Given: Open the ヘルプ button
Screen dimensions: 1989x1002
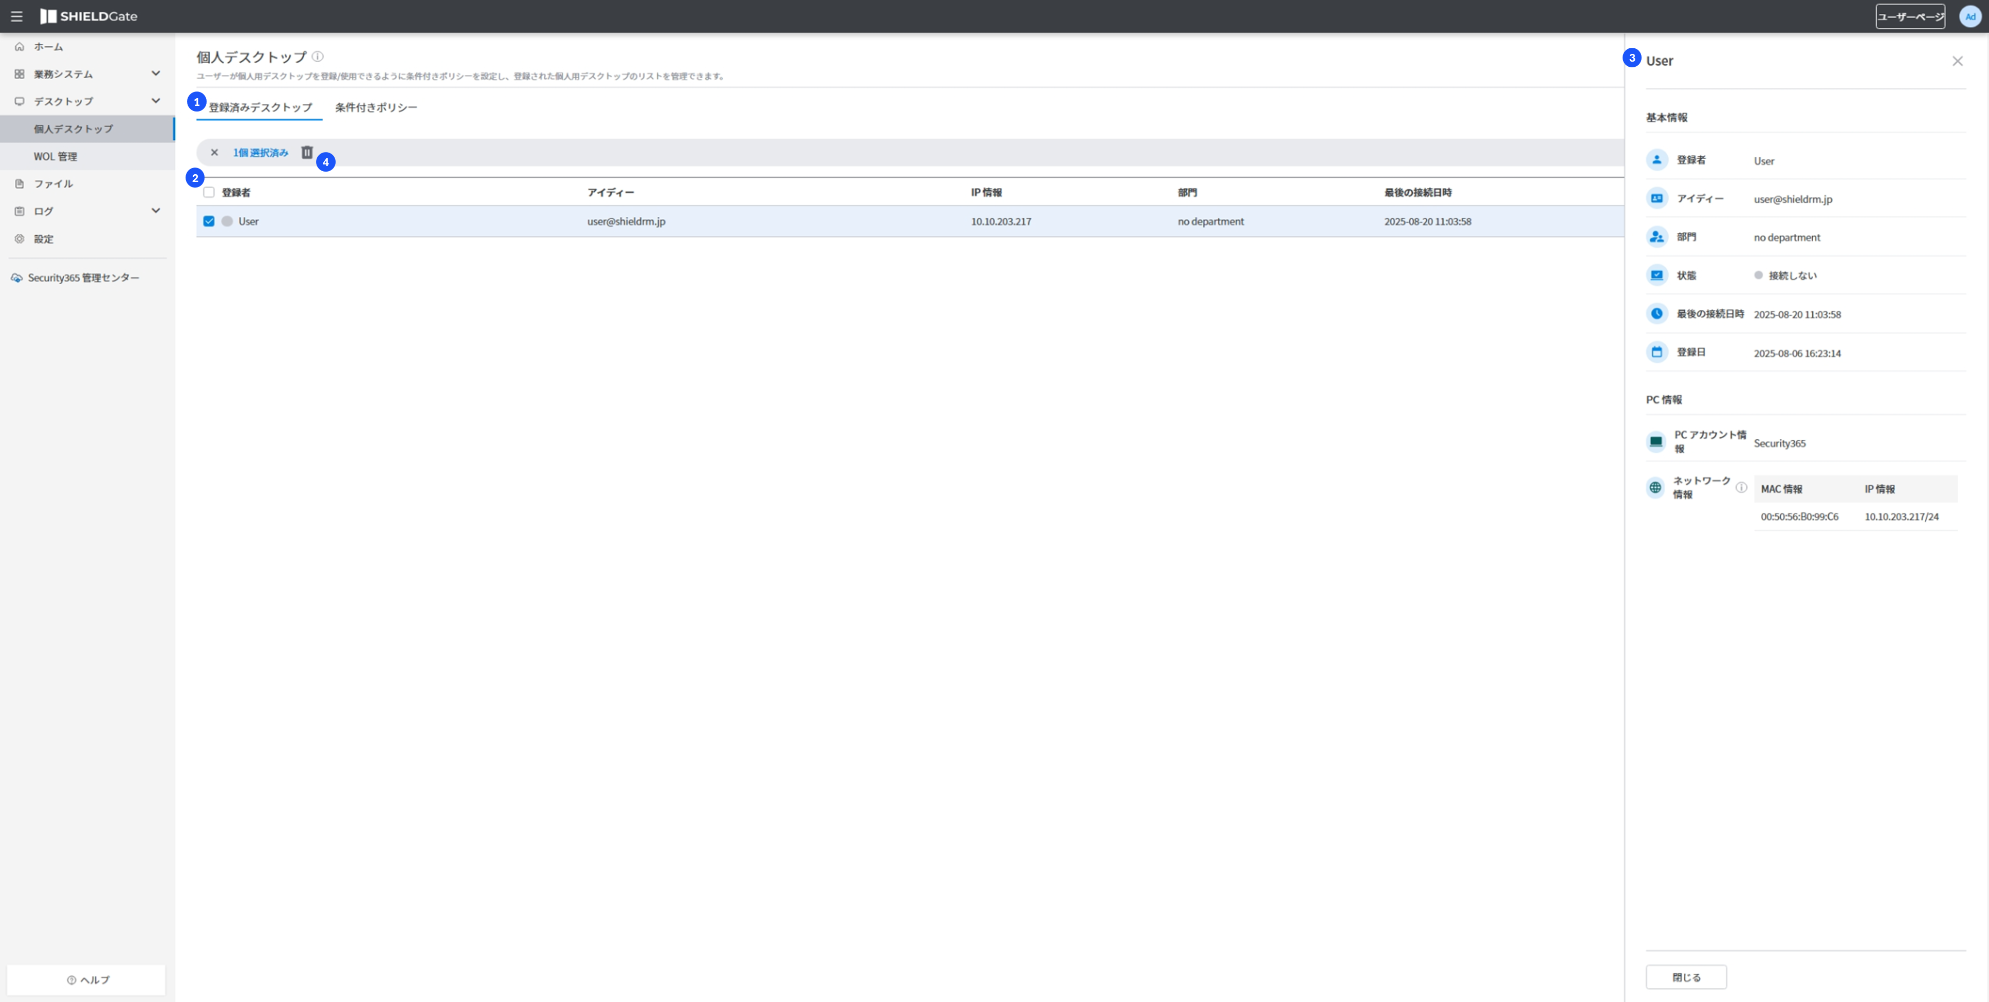Looking at the screenshot, I should pos(87,979).
